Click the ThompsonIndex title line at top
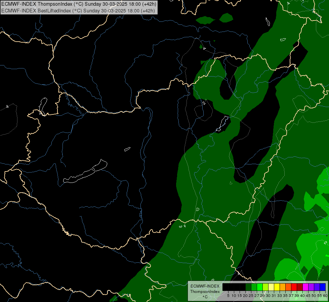Viewport: 329px width, 302px height. [79, 4]
